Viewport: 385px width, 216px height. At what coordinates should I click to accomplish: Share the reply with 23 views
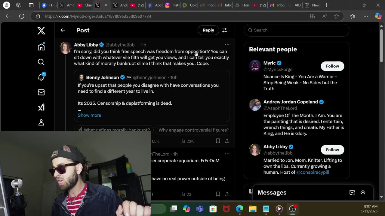227,194
